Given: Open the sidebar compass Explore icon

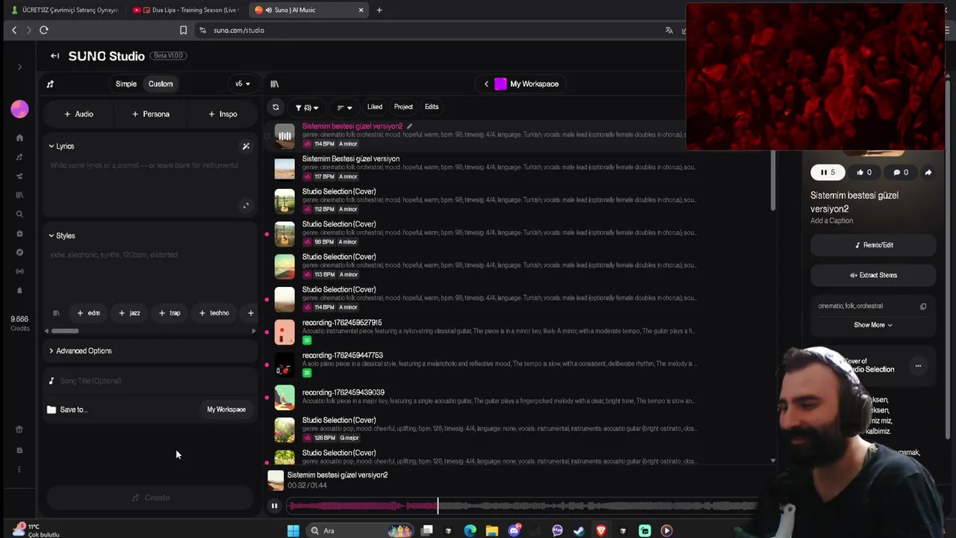Looking at the screenshot, I should click(19, 253).
